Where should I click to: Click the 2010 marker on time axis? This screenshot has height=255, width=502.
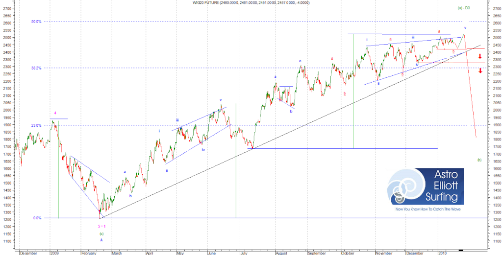coord(443,254)
